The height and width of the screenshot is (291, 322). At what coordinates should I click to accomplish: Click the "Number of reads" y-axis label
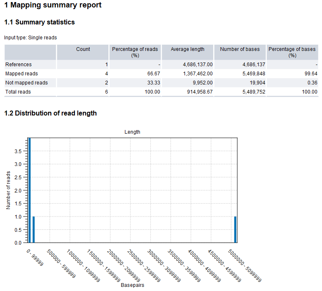(x=8, y=190)
